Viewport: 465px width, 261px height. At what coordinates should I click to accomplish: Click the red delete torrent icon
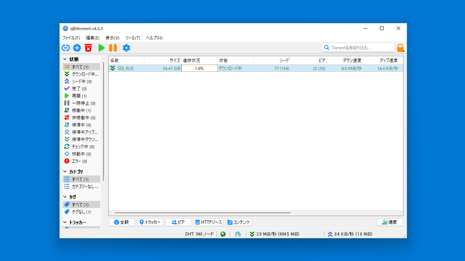pos(88,48)
